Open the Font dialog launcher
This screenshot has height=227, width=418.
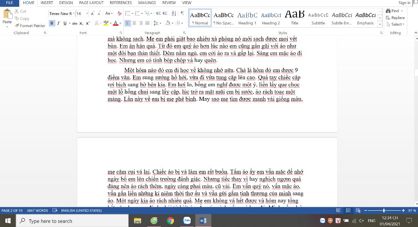[121, 33]
